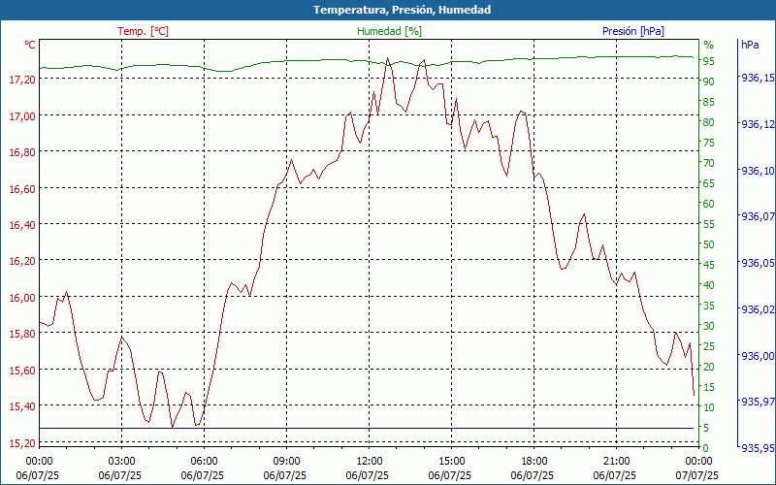Click the 16,00 temperature axis value

(21, 298)
